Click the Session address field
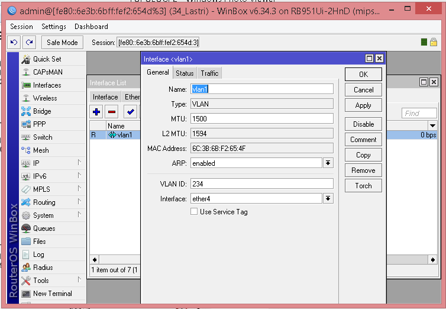The image size is (446, 309). [158, 43]
